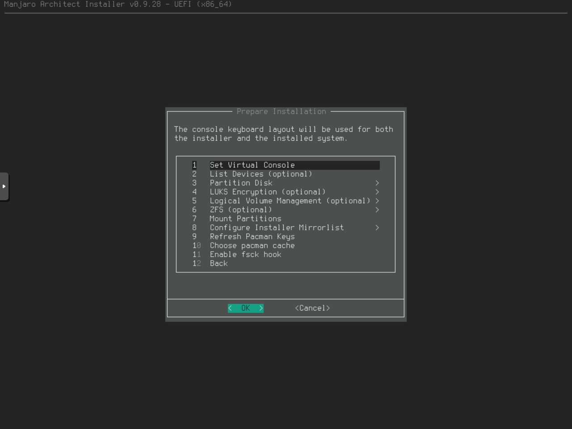Select Enable fsck hook option
572x429 pixels.
point(245,255)
